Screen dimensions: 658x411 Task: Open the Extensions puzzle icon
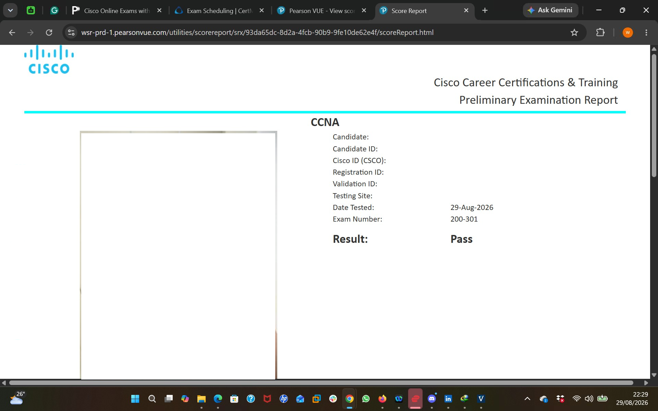pos(600,33)
